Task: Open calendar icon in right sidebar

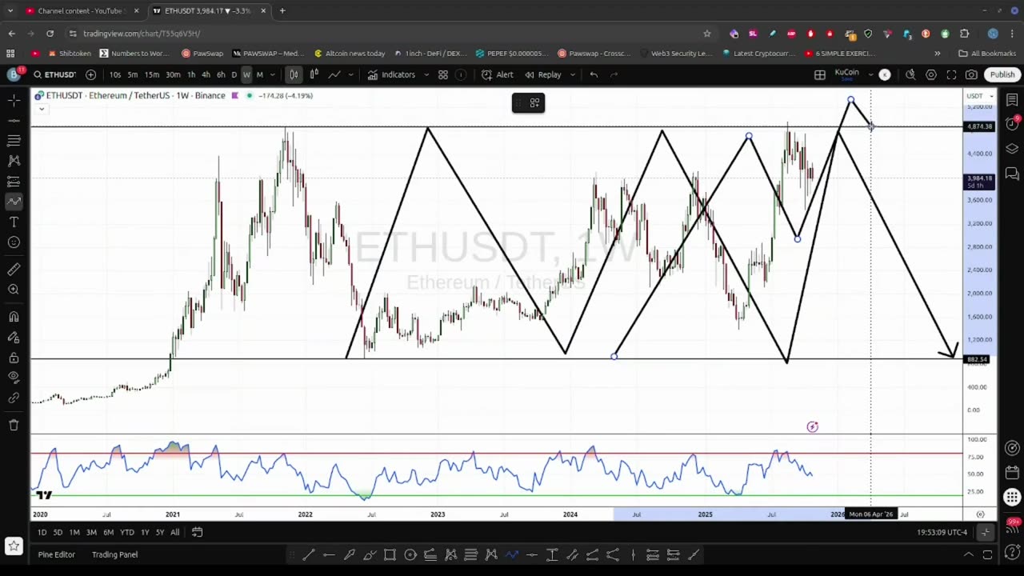Action: pyautogui.click(x=1012, y=473)
